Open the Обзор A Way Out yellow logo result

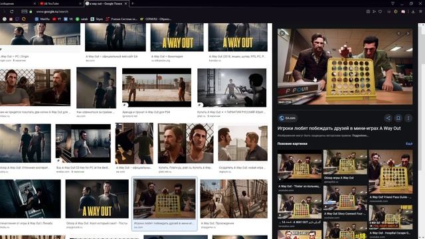97,199
